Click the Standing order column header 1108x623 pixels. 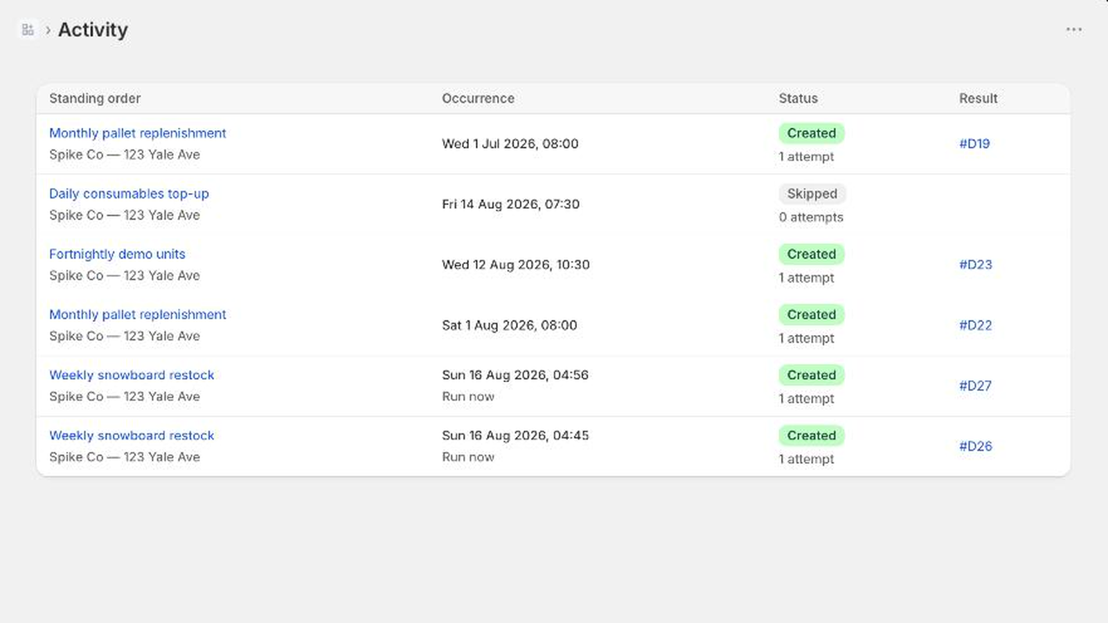[x=95, y=98]
